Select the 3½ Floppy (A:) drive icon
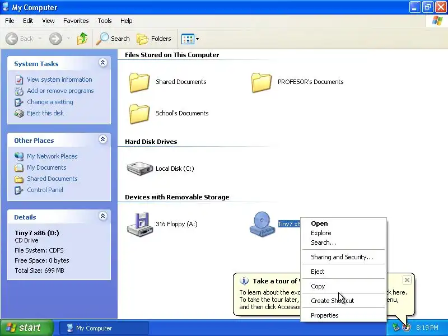Screen dimensions: 448x336 tap(139, 225)
